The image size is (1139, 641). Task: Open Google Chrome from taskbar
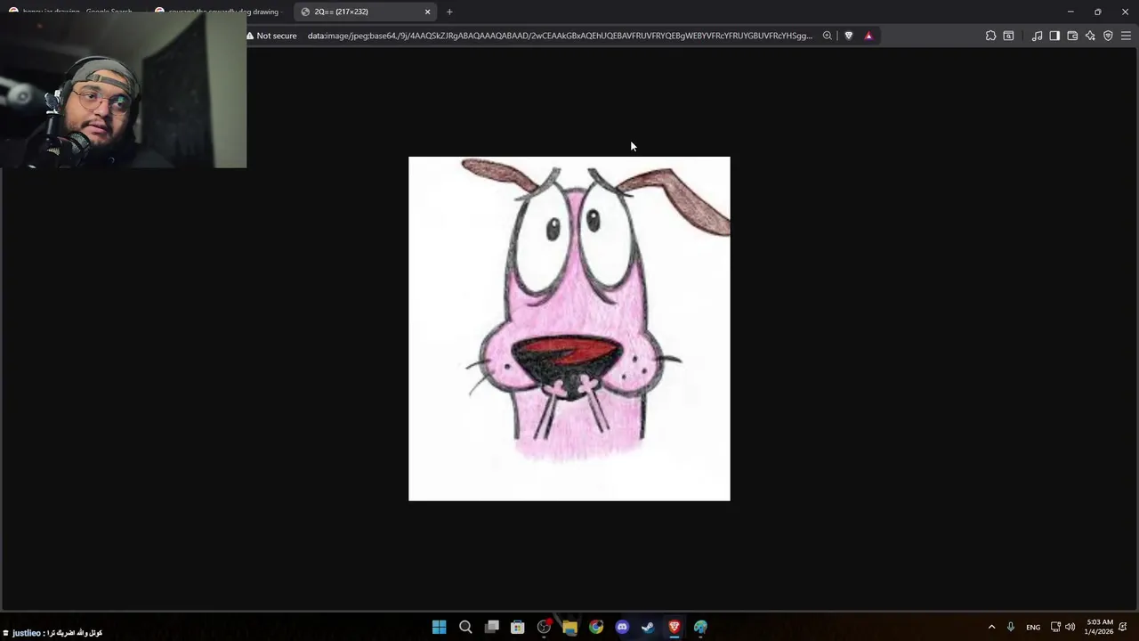[596, 627]
